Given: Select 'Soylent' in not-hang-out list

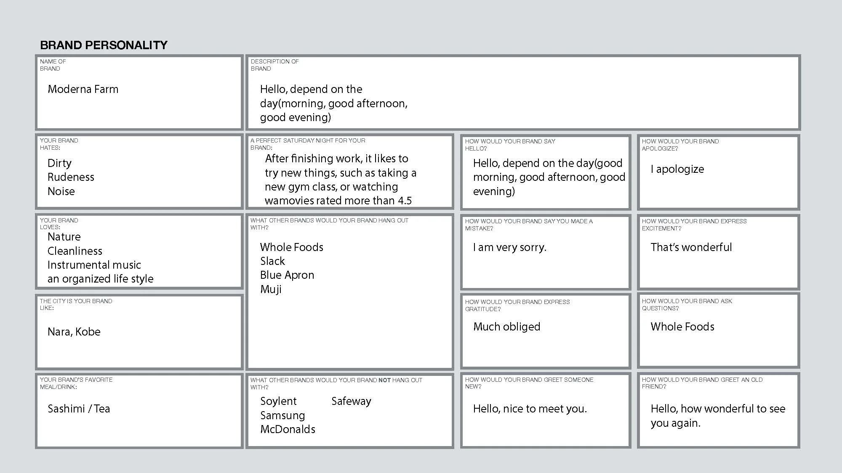Looking at the screenshot, I should 278,401.
